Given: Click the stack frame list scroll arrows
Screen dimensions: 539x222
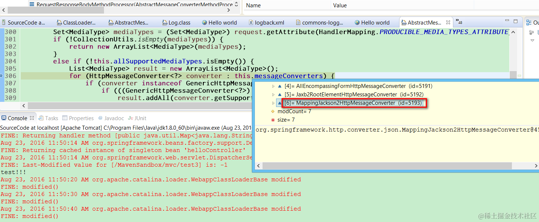Looking at the screenshot, I should pos(237,4).
